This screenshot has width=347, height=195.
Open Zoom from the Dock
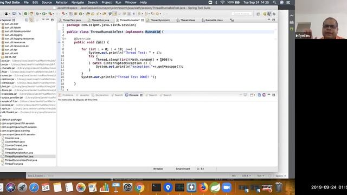click(227, 187)
